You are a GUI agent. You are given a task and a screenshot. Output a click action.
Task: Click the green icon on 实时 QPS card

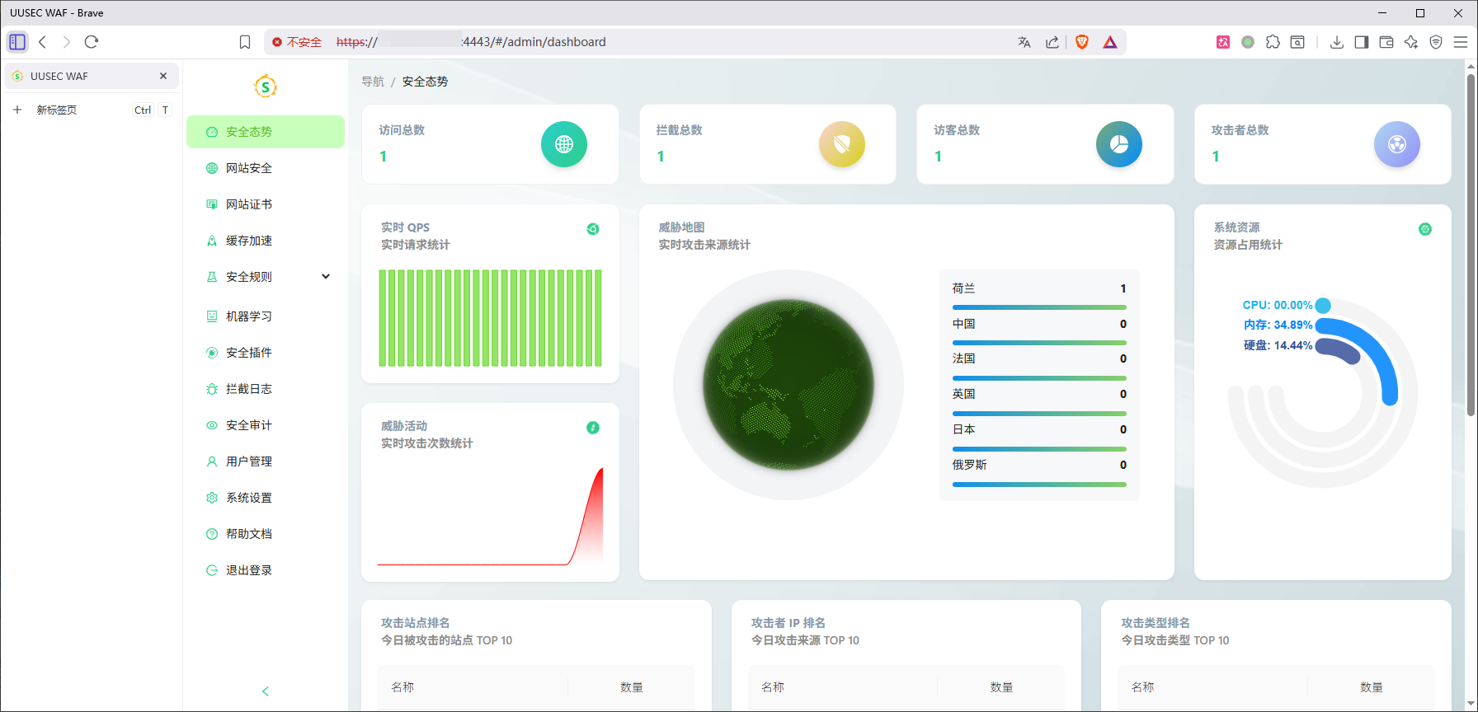(x=593, y=229)
